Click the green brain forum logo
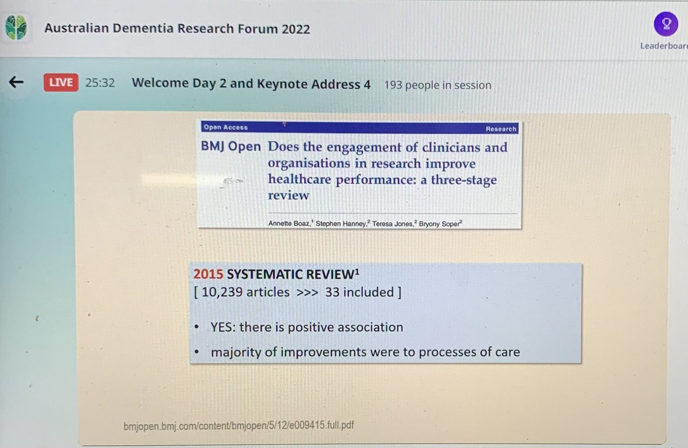This screenshot has height=448, width=688. pyautogui.click(x=15, y=28)
